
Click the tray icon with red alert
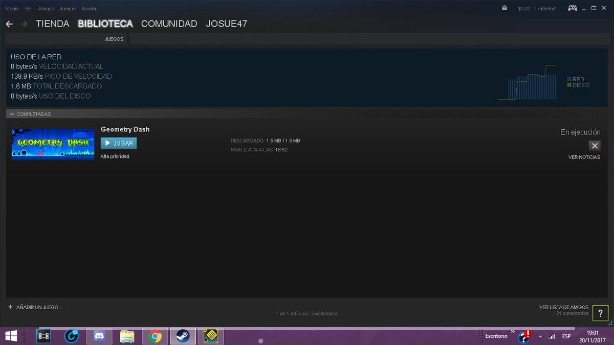525,336
